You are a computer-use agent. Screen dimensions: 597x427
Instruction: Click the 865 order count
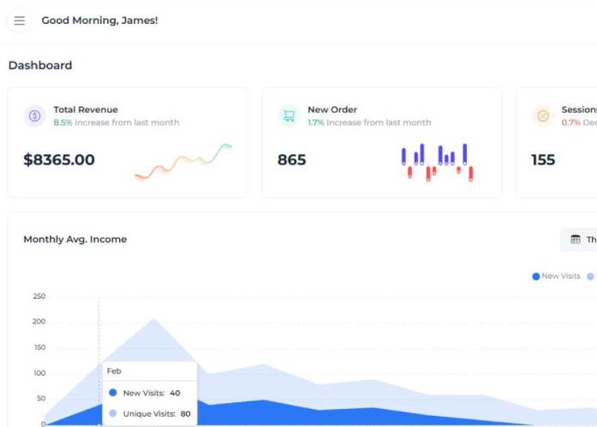[x=291, y=160]
